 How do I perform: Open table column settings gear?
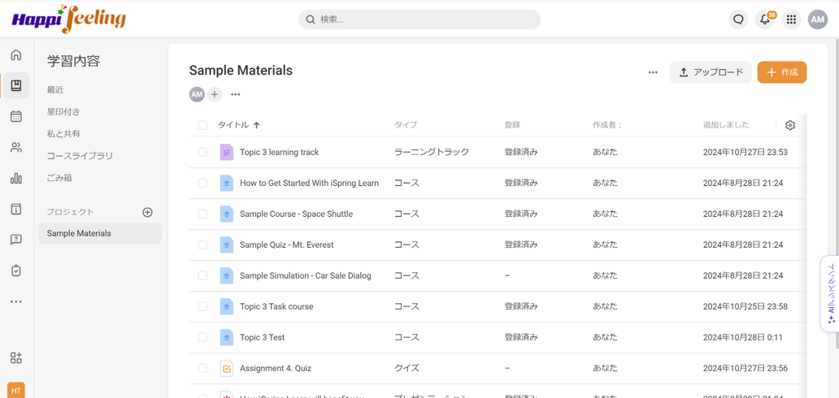point(789,125)
